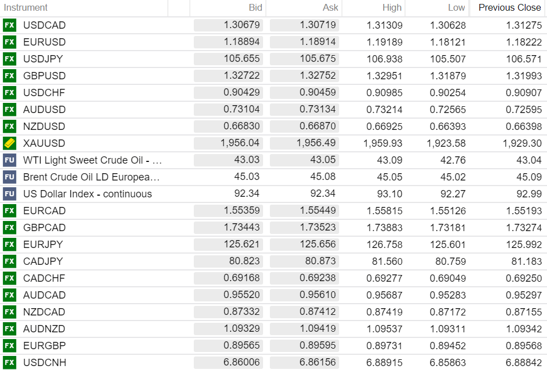Click the FX icon beside EURJPY
547x370 pixels.
pyautogui.click(x=9, y=245)
